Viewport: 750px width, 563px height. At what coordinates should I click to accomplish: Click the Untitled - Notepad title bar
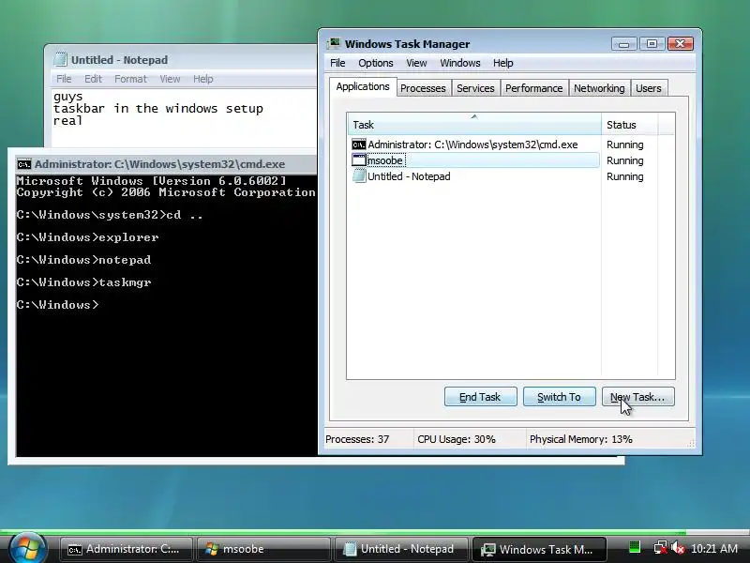coord(184,59)
